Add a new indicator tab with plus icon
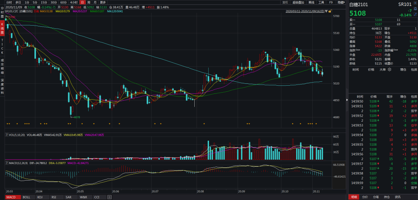Viewport: 418px width, 200px height. pyautogui.click(x=109, y=197)
